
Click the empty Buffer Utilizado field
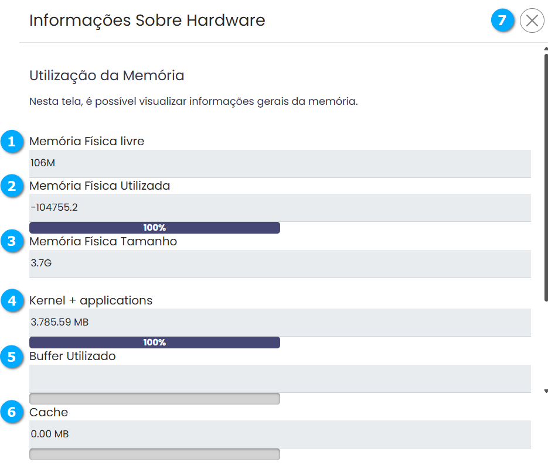coord(280,378)
